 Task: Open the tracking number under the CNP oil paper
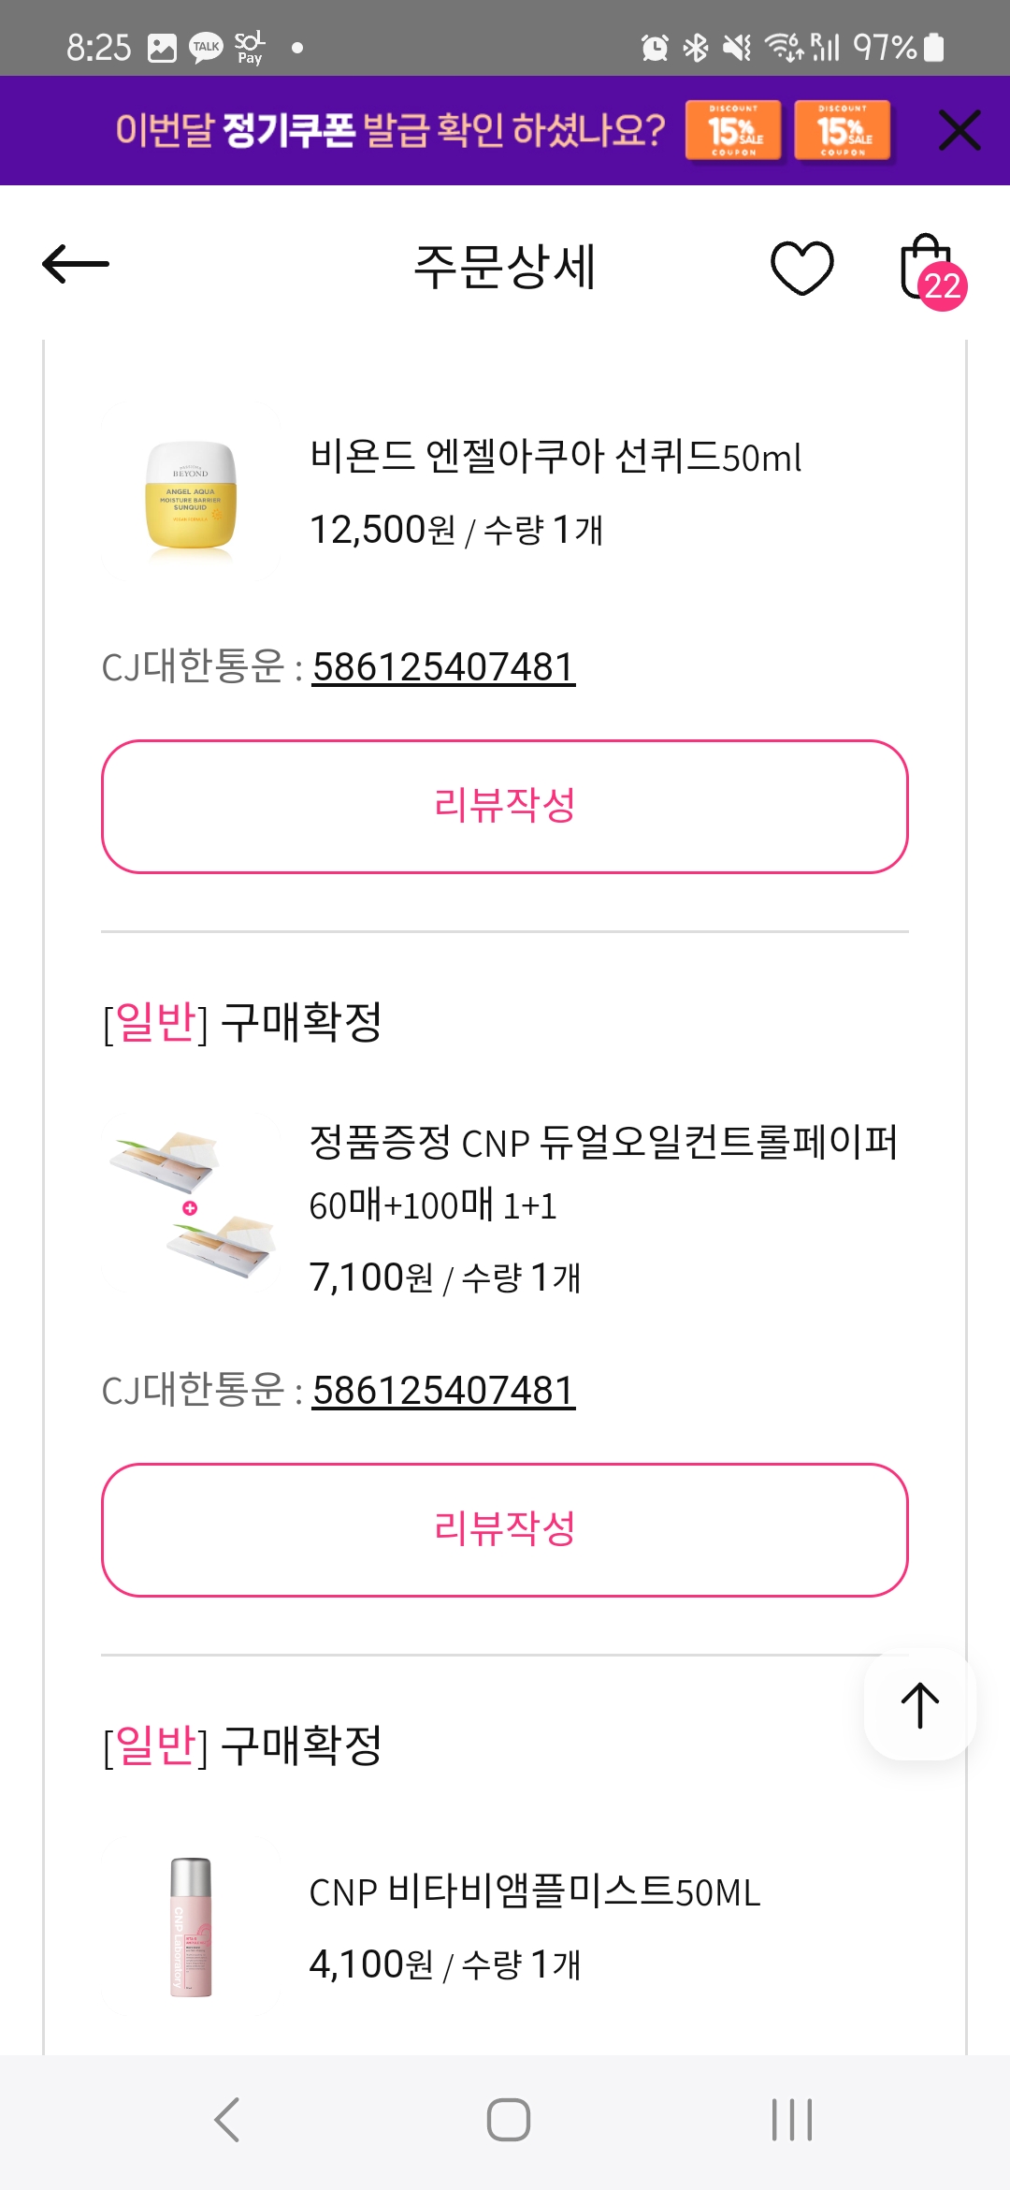(x=443, y=1391)
